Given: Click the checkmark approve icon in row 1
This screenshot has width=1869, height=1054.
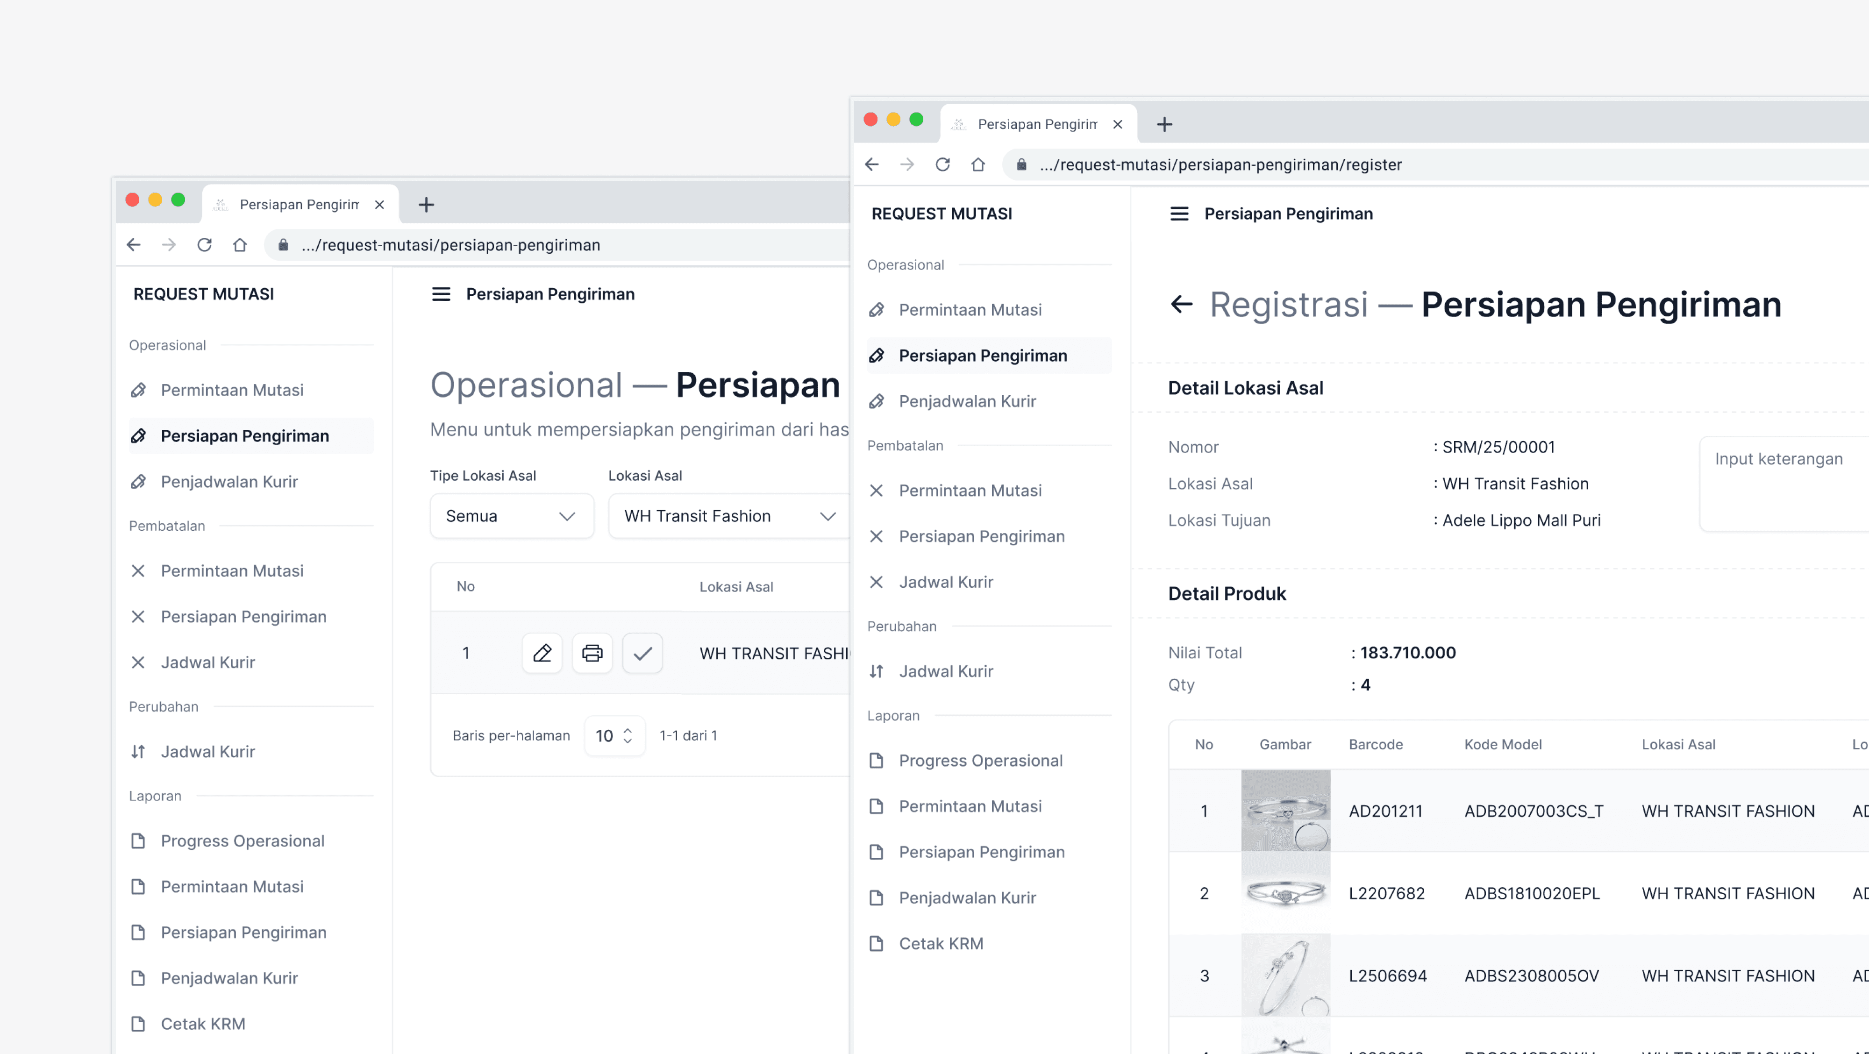Looking at the screenshot, I should 642,653.
